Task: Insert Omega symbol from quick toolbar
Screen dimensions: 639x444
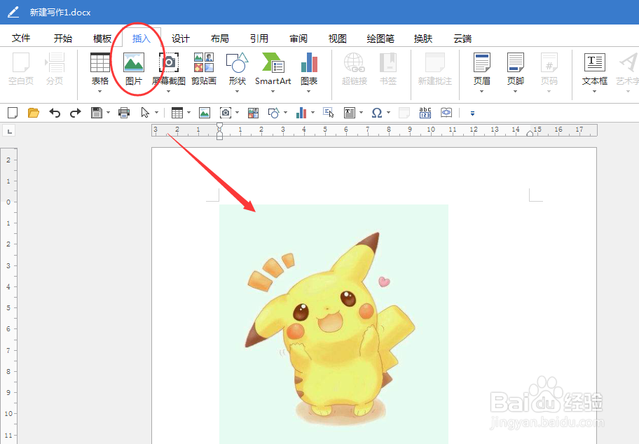Action: 377,113
